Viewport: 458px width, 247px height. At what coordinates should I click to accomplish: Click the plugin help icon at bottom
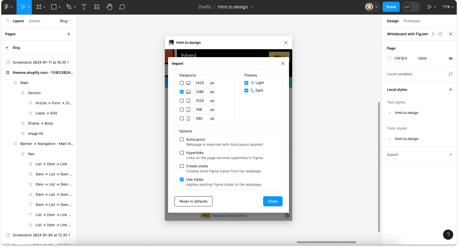click(287, 216)
